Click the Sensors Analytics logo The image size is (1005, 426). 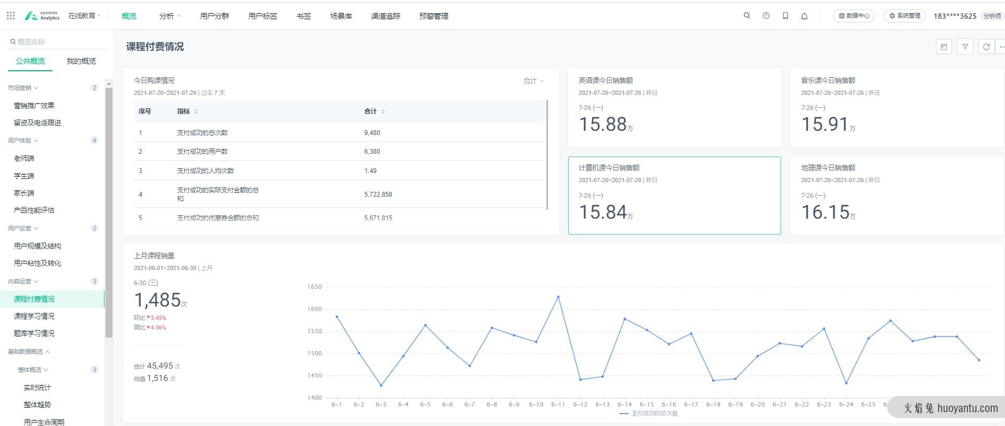[42, 16]
